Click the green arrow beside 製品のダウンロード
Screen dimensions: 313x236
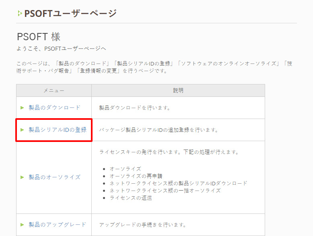(23, 108)
